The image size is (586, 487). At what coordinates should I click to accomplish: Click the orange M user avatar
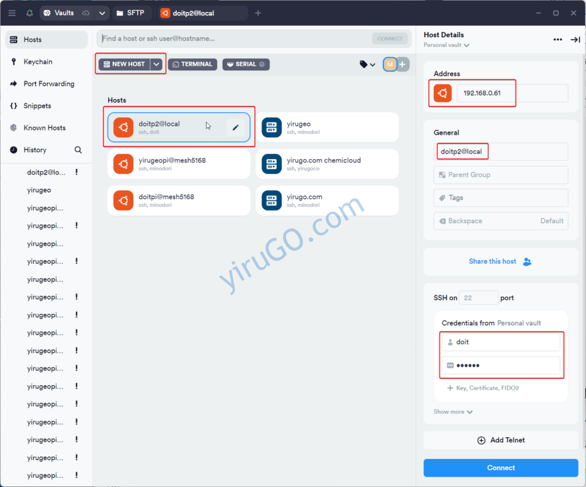[390, 65]
